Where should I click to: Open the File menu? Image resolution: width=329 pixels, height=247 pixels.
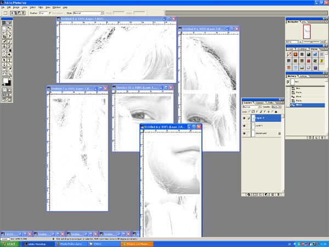point(3,7)
